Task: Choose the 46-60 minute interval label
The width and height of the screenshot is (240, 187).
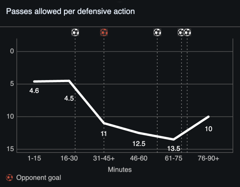Action: click(139, 159)
